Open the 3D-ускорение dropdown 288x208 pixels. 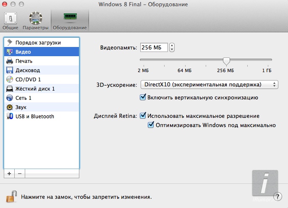[209, 85]
